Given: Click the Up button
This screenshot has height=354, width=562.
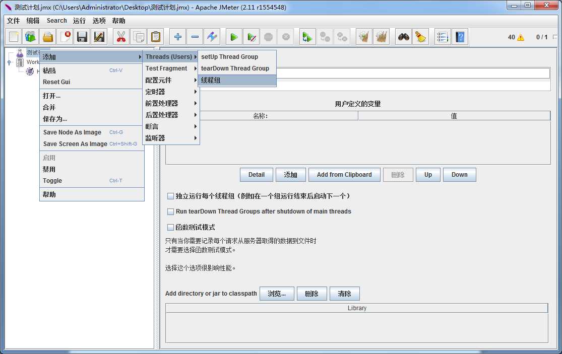Looking at the screenshot, I should 428,175.
